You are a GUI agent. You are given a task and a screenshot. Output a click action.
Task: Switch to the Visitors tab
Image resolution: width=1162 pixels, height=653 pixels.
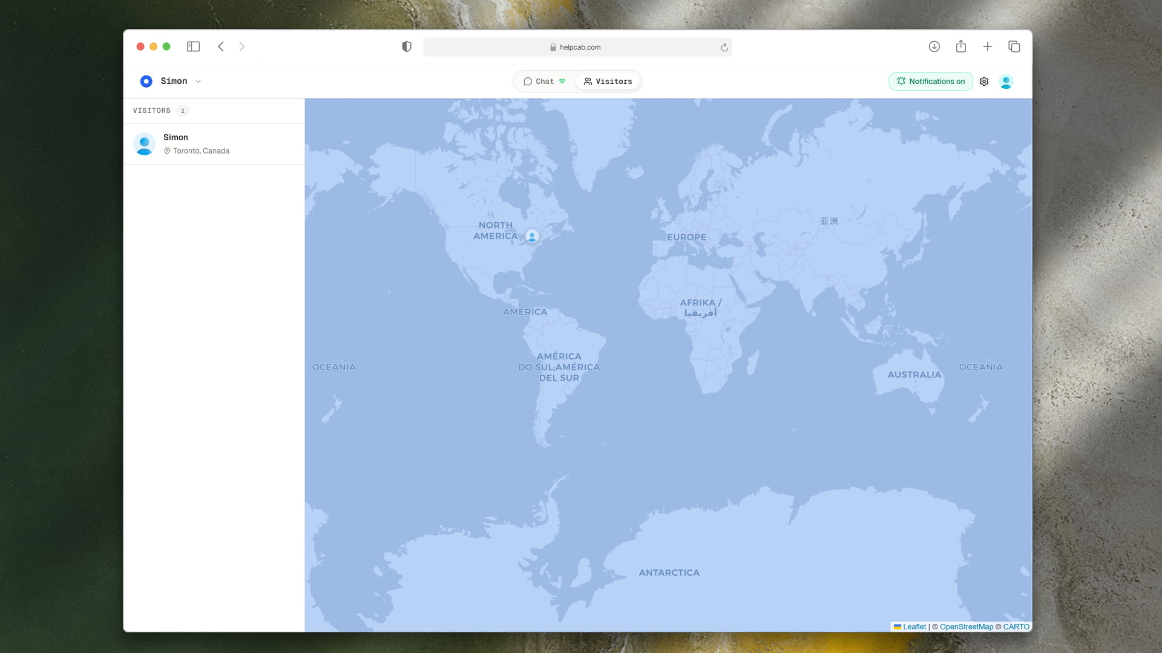tap(608, 81)
